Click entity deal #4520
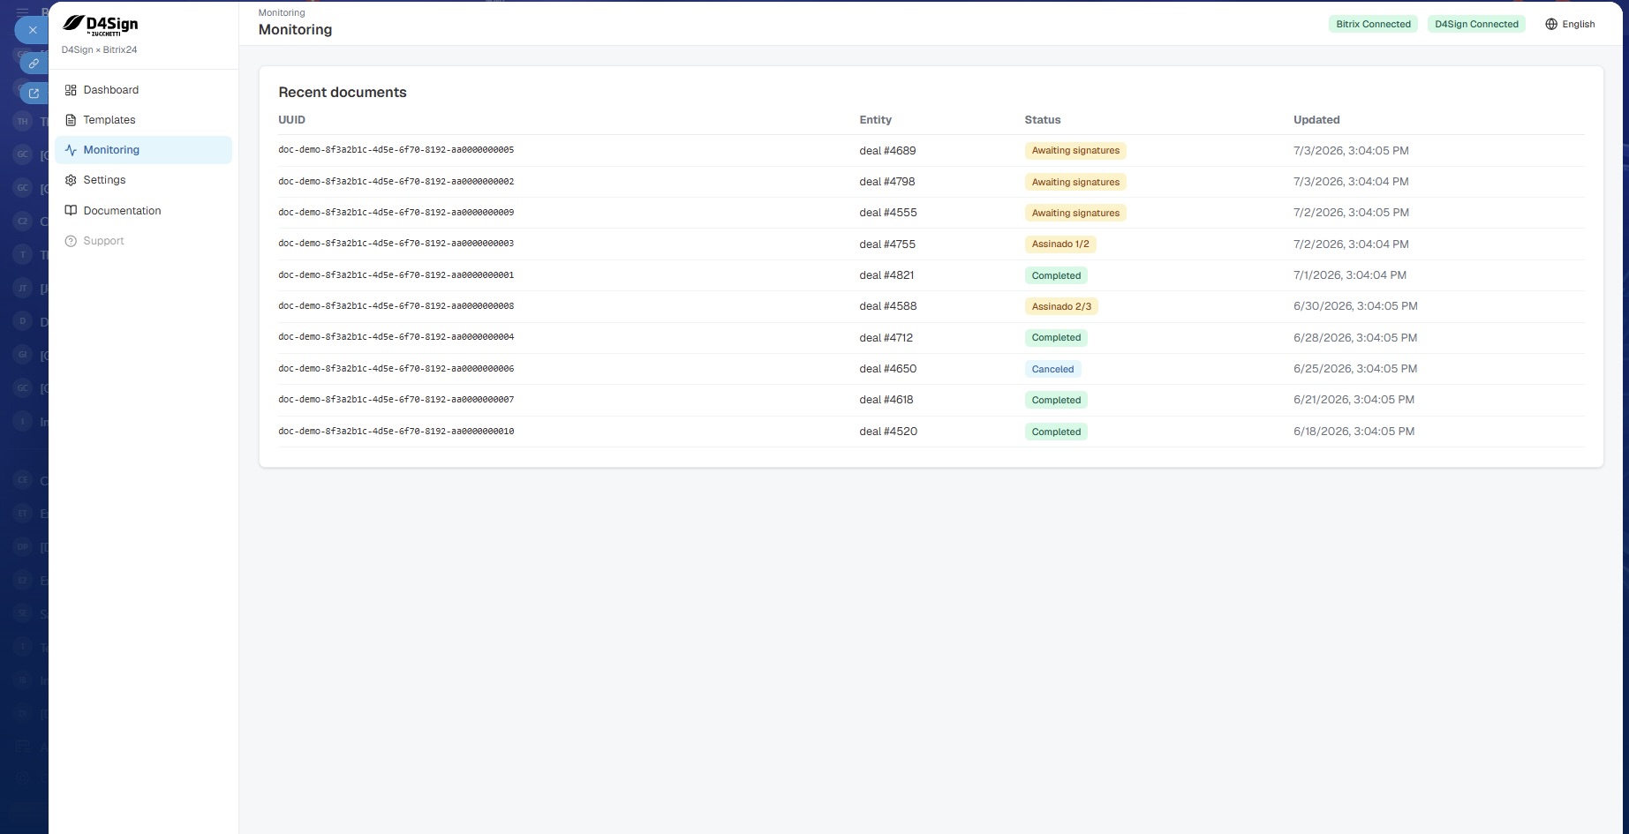This screenshot has width=1629, height=834. [888, 432]
